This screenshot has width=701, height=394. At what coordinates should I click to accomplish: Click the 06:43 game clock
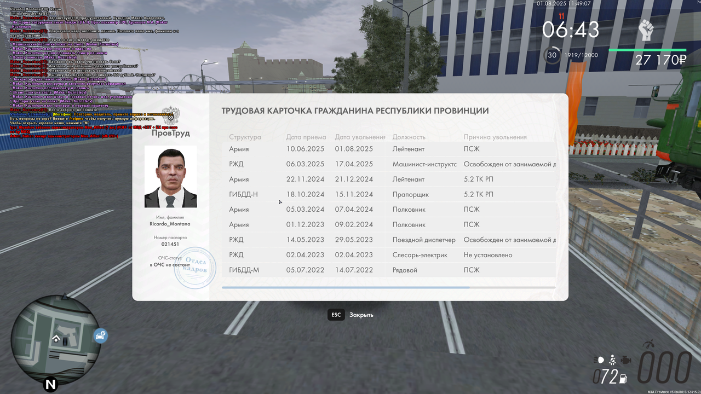pyautogui.click(x=571, y=30)
